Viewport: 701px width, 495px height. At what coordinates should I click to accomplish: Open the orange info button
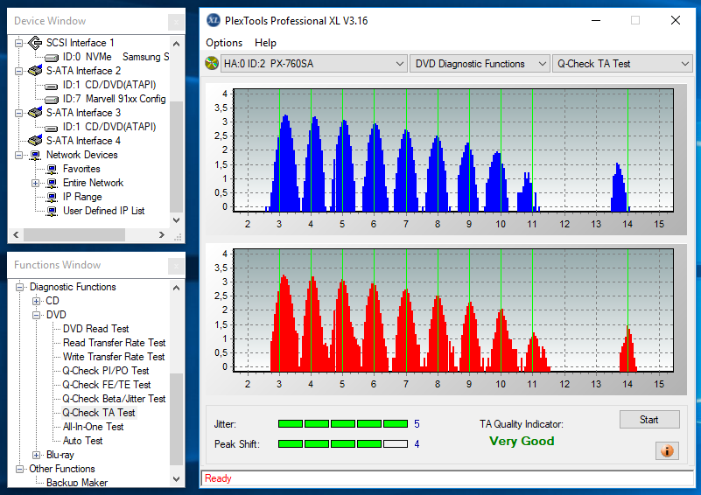pyautogui.click(x=667, y=450)
